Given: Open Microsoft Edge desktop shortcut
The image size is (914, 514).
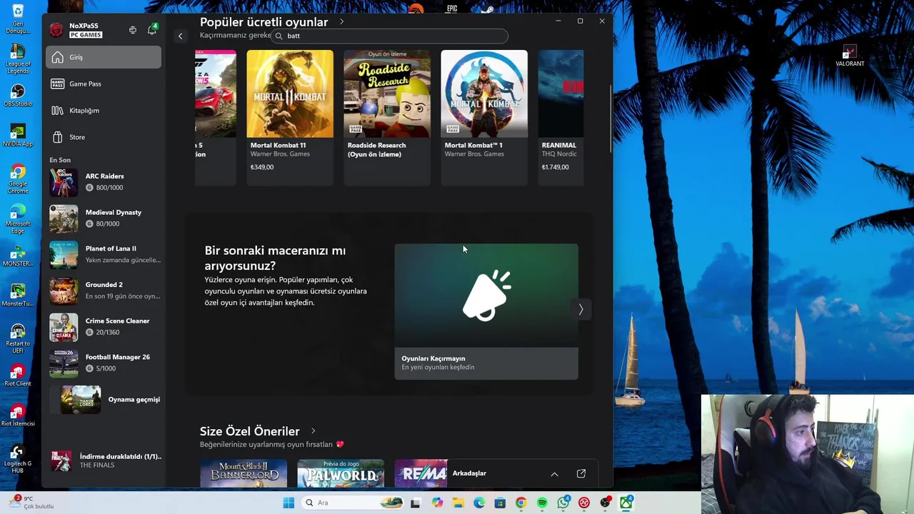Looking at the screenshot, I should (x=18, y=218).
